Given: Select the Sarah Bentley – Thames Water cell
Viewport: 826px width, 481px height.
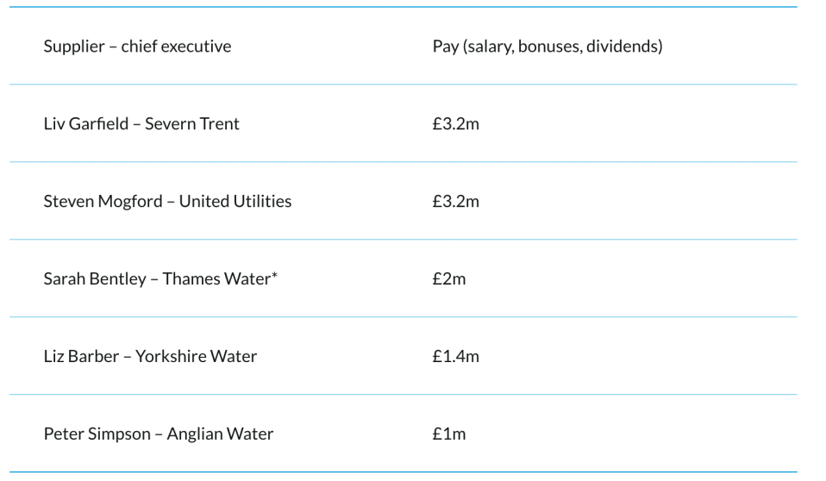Looking at the screenshot, I should pos(160,279).
